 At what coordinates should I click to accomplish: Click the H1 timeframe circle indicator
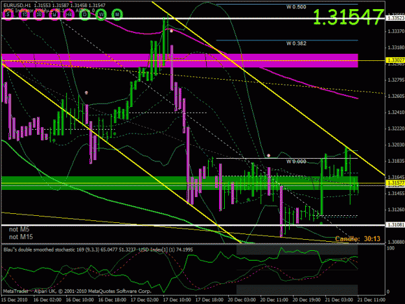click(x=54, y=14)
